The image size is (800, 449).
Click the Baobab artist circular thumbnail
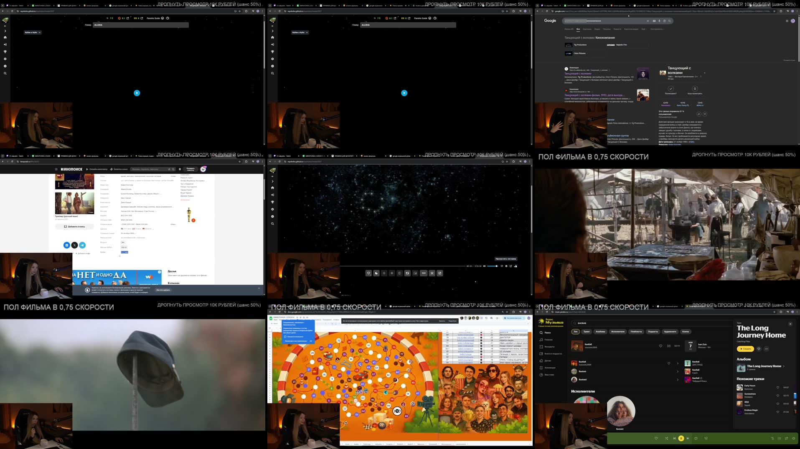pyautogui.click(x=621, y=411)
